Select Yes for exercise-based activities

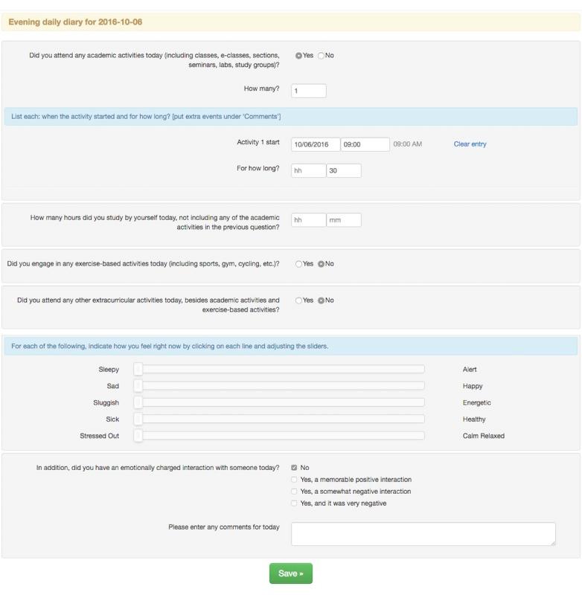click(298, 264)
